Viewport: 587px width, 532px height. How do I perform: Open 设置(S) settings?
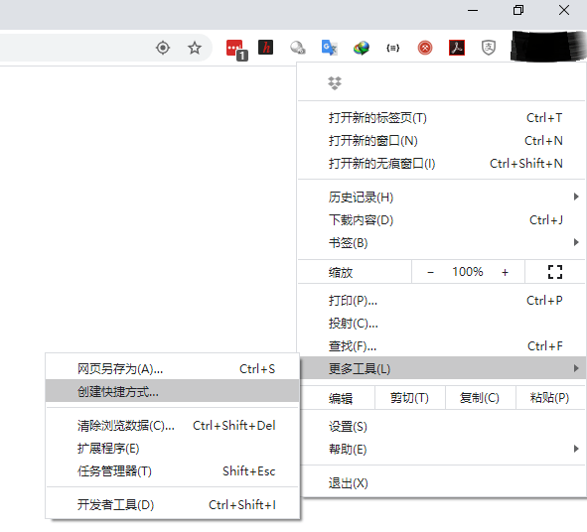click(x=443, y=427)
